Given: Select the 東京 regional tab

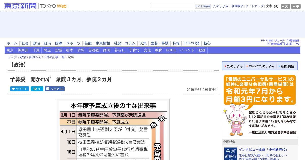Looking at the screenshot, I should click(10, 50).
